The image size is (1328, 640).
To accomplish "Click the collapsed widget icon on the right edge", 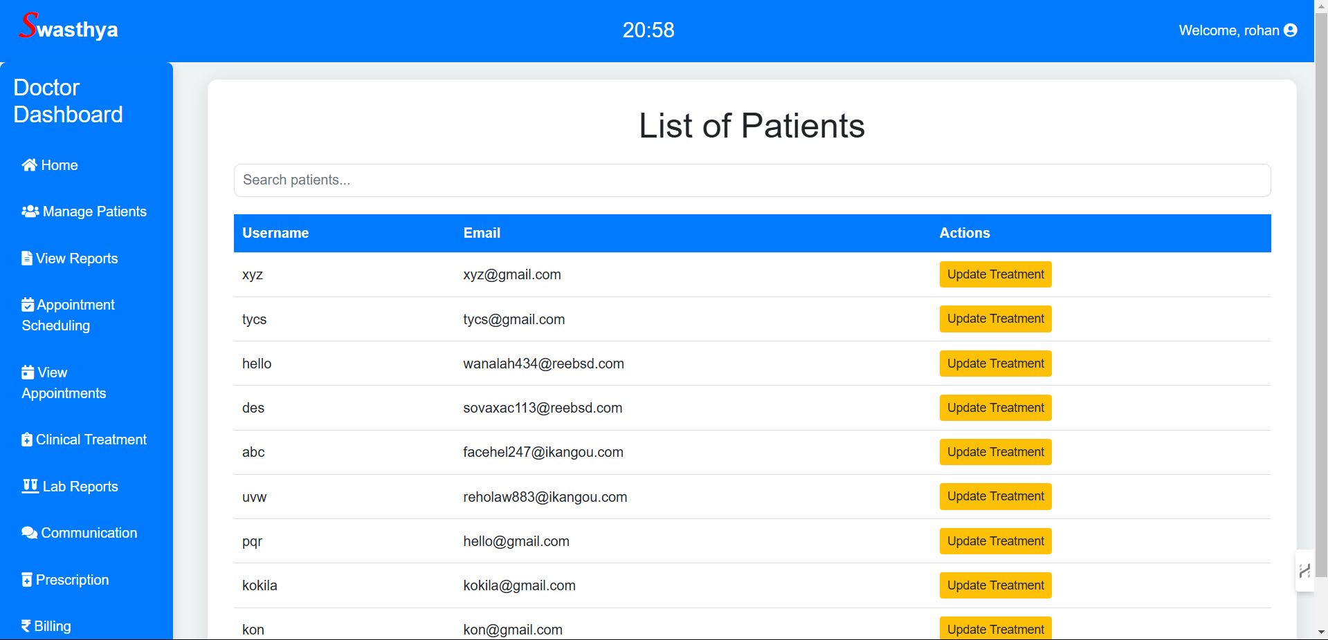I will [1305, 571].
